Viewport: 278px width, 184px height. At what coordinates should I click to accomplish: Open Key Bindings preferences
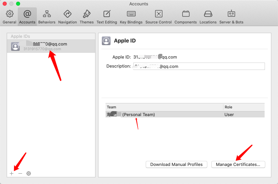tap(131, 17)
